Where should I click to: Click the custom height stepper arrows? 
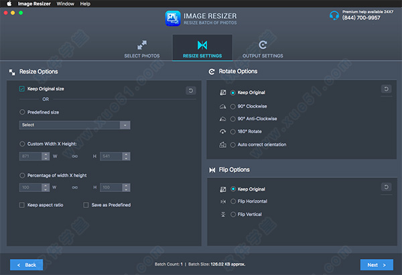126,156
